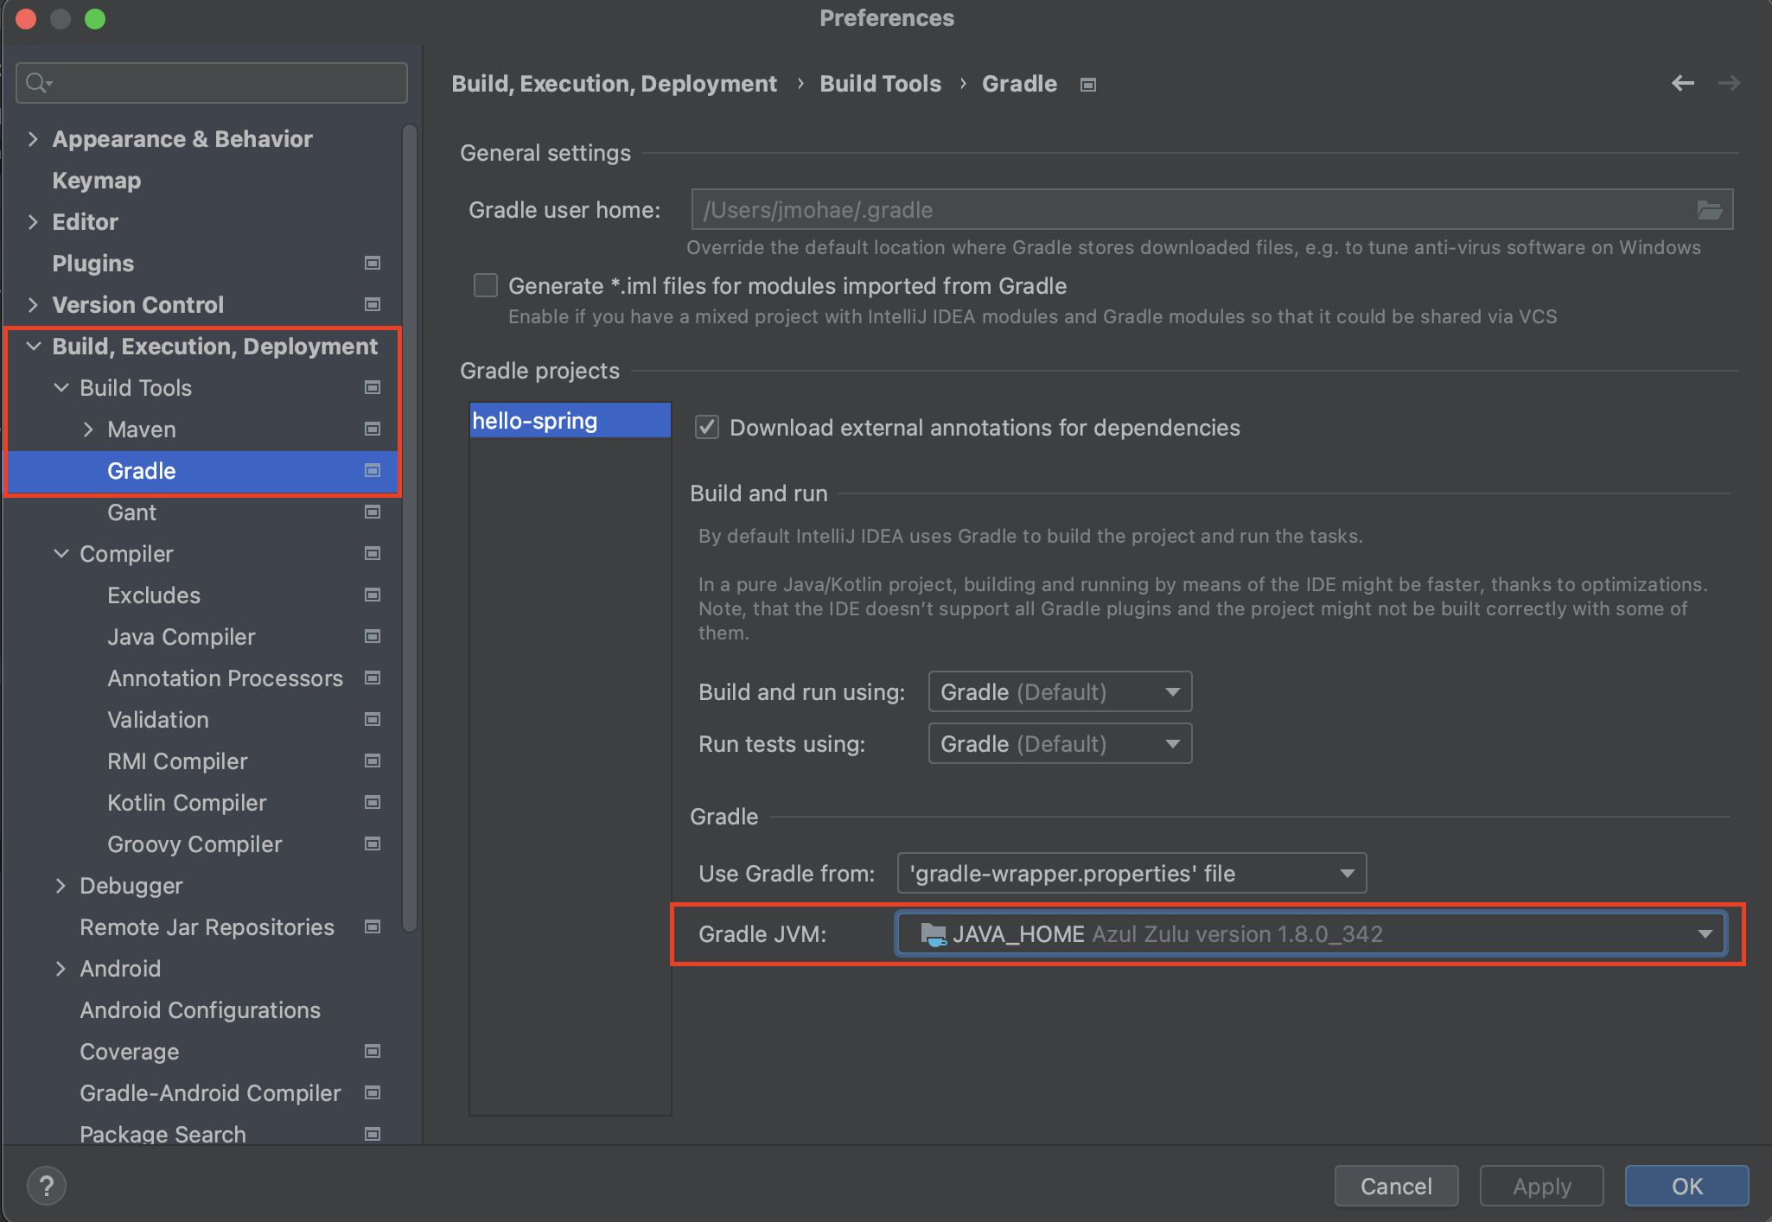Click the help question mark button
Image resolution: width=1772 pixels, height=1222 pixels.
click(x=47, y=1186)
